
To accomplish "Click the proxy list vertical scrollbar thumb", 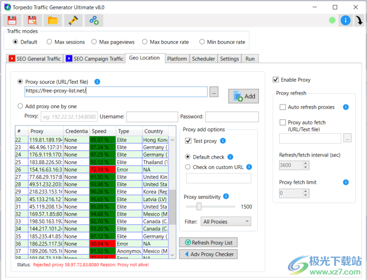I will click(172, 207).
